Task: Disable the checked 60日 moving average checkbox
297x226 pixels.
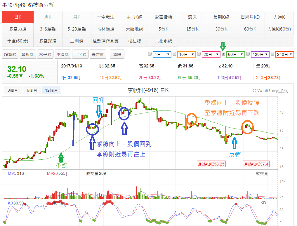Action: [x=223, y=54]
